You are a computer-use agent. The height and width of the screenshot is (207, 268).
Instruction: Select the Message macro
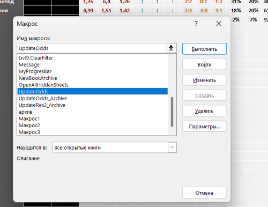93,64
